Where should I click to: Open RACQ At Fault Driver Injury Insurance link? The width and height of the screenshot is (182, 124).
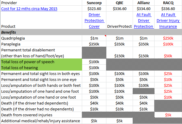[168, 21]
